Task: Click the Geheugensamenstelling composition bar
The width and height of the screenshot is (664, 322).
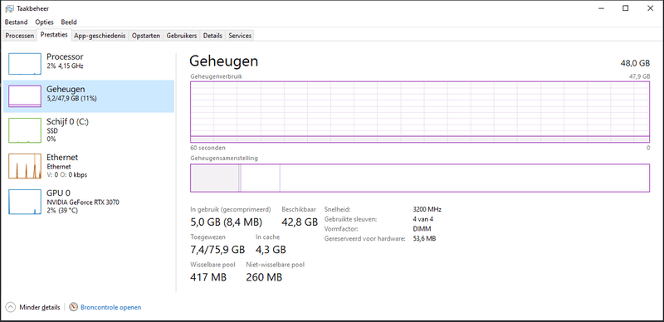Action: tap(420, 178)
